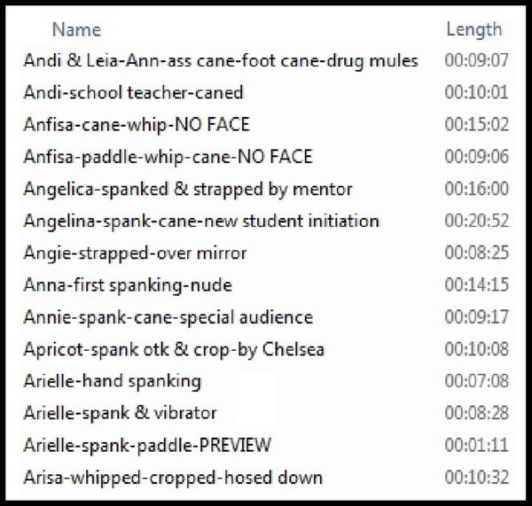Screen dimensions: 532x506
Task: Click the 00:16:00 length value
Action: pyautogui.click(x=477, y=189)
